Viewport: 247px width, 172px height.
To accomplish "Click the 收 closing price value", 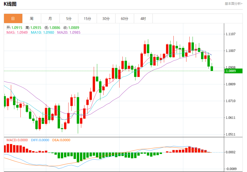I will 74,28.
